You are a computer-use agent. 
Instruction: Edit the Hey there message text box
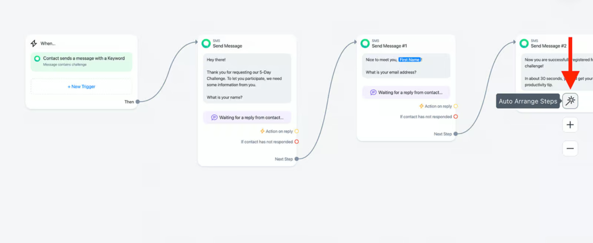tap(247, 78)
